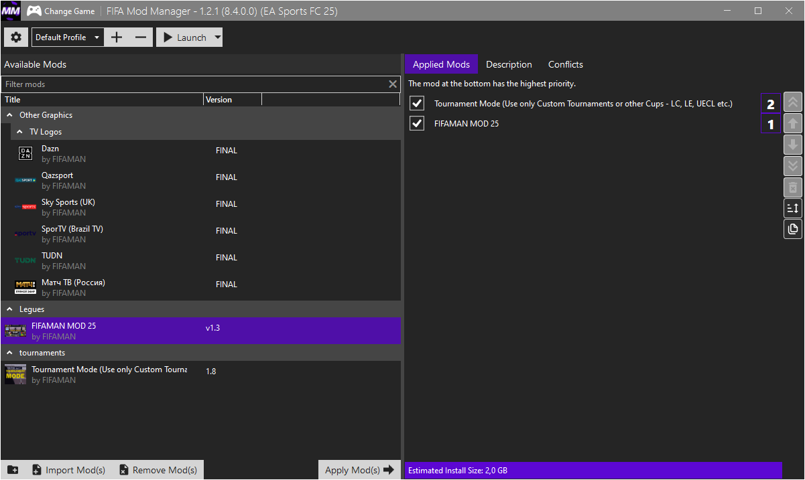The width and height of the screenshot is (805, 480).
Task: Minimize the FIFA Mod Manager window
Action: [x=727, y=11]
